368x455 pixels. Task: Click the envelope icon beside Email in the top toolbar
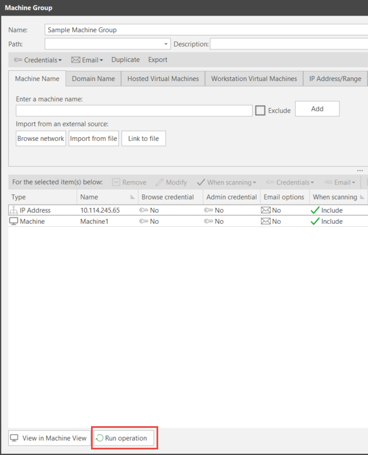(x=76, y=60)
